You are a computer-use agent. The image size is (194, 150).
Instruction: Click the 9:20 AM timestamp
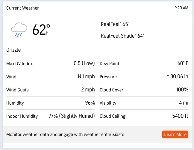tap(181, 8)
